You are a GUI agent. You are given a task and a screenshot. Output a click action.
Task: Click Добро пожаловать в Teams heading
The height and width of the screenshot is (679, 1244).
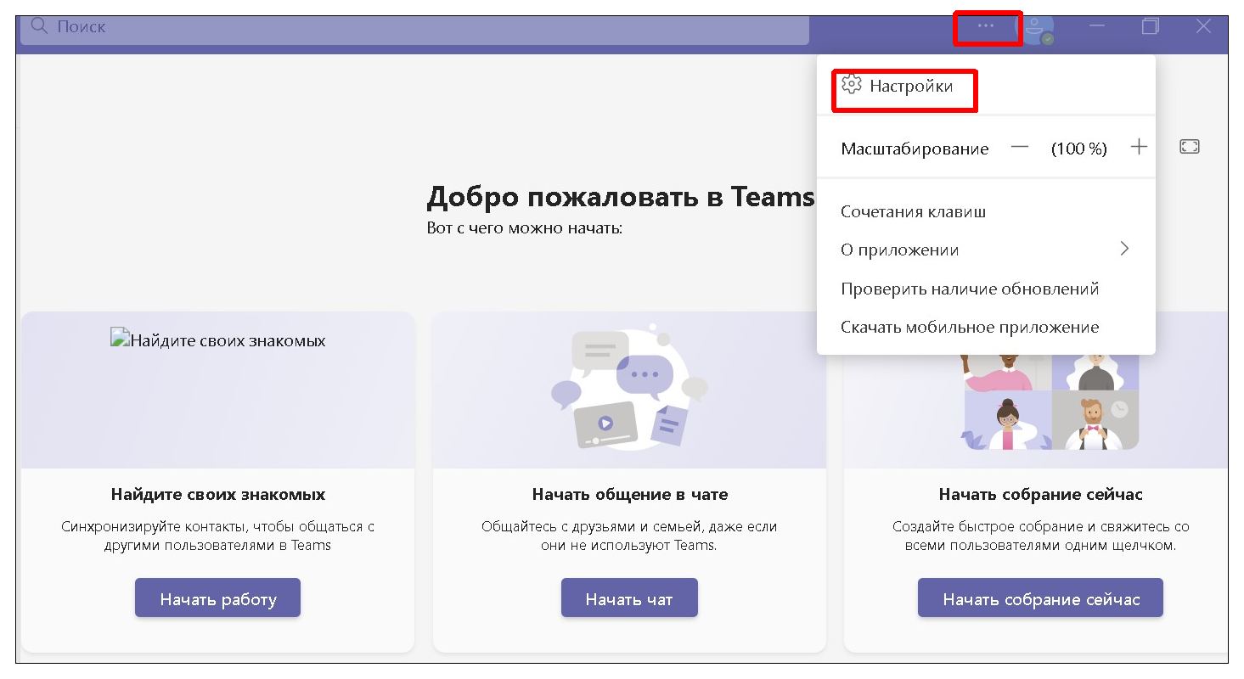coord(621,197)
